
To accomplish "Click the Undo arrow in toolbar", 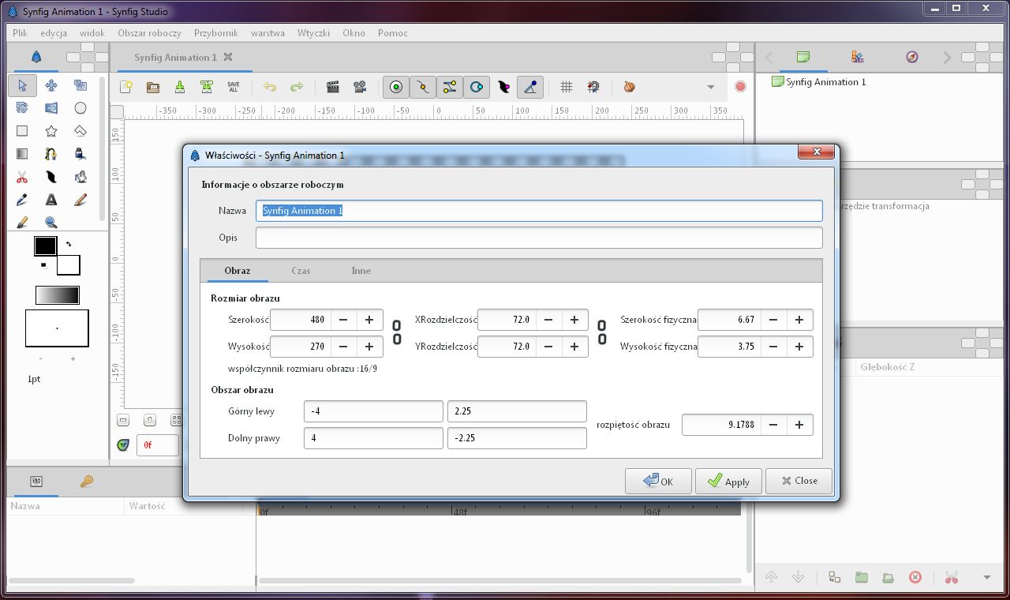I will [x=270, y=87].
